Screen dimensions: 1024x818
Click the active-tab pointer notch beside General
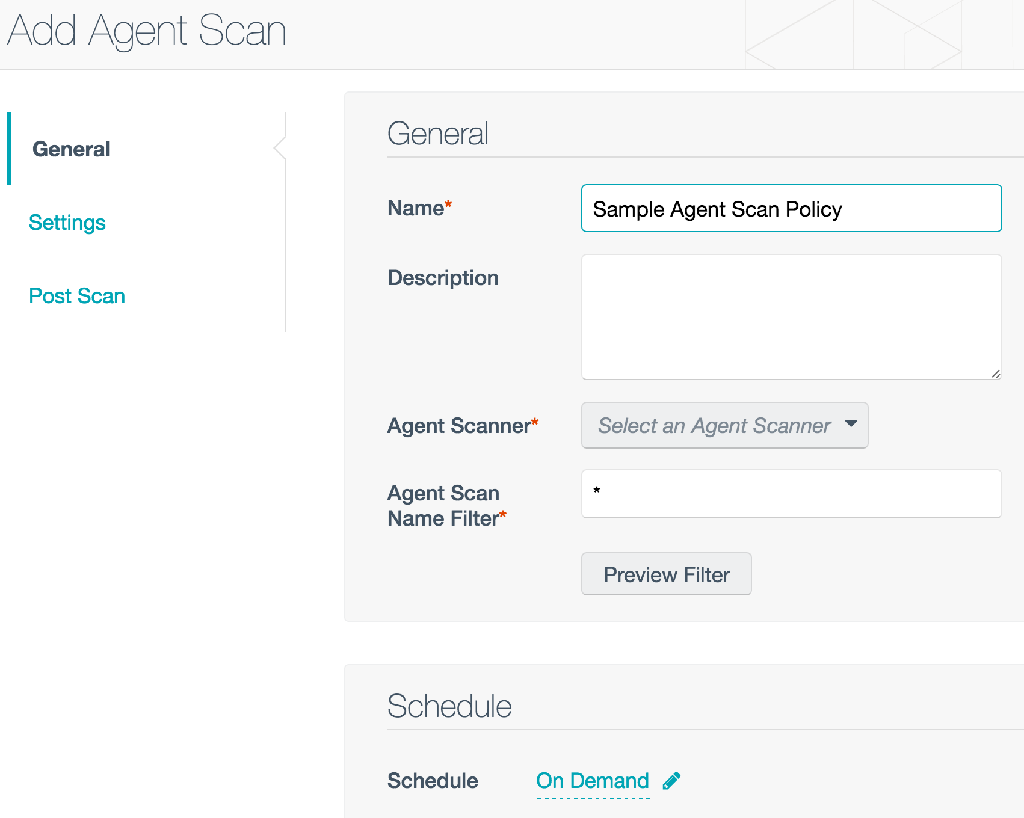[279, 147]
